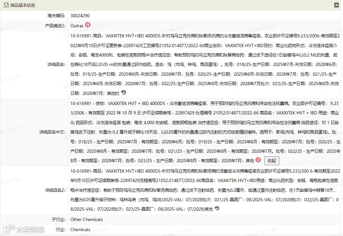The height and width of the screenshot is (236, 343).
Task: Click the 详细品名中文 label
Action: pyautogui.click(x=52, y=132)
